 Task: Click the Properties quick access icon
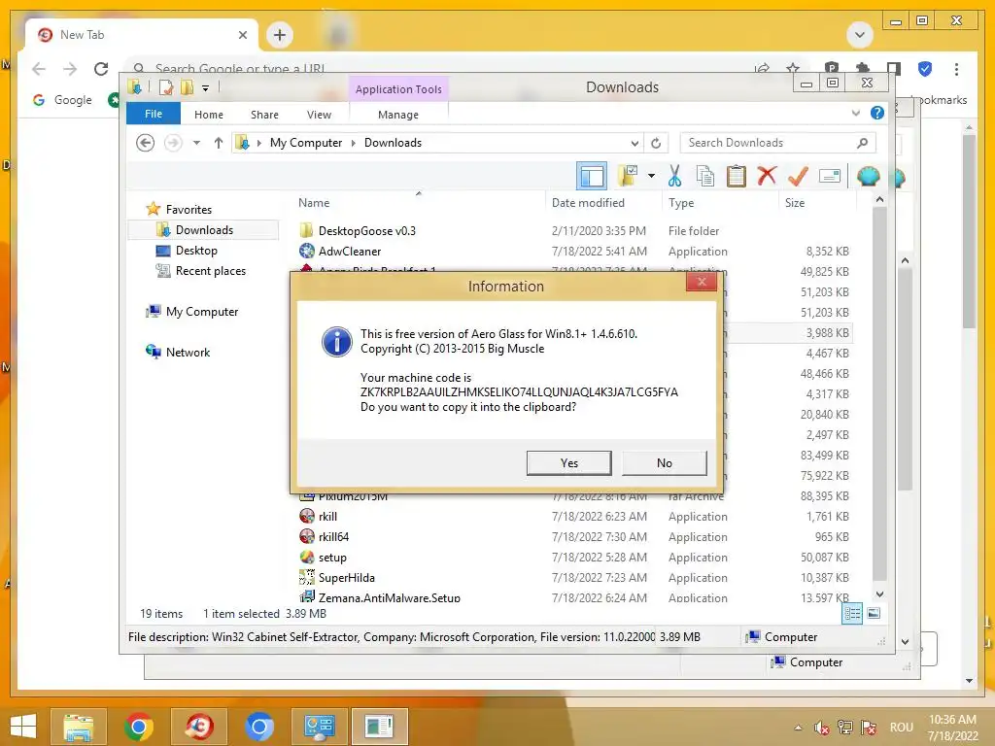(x=166, y=87)
